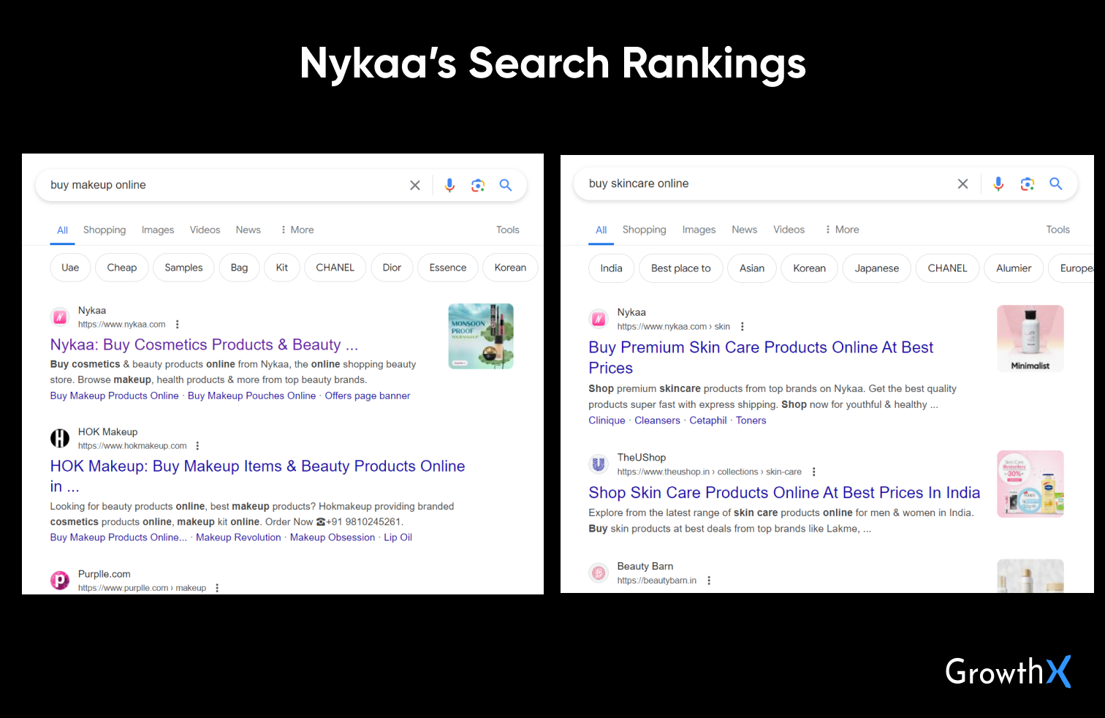The image size is (1105, 718).
Task: Click the Purplle.com site favicon
Action: [59, 581]
